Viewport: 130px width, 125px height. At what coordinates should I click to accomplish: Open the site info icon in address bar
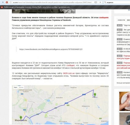11,2
